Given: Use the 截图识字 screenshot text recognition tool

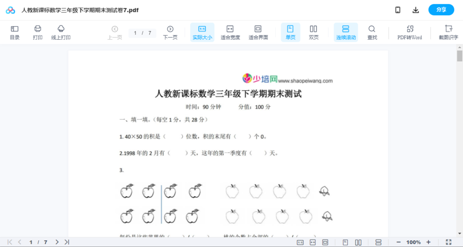Looking at the screenshot, I should 448,32.
